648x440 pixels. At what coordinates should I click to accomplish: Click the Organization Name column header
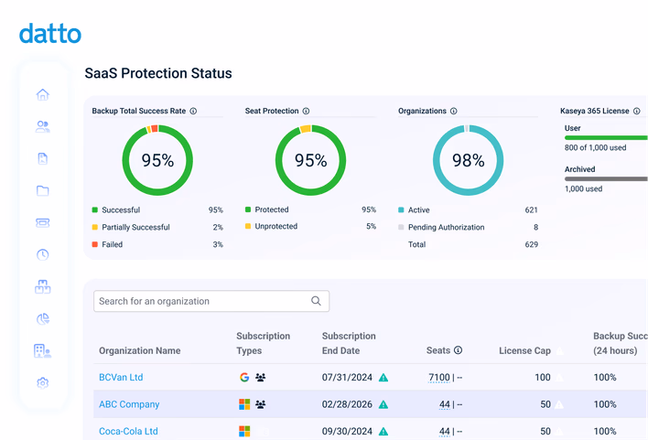pos(140,350)
